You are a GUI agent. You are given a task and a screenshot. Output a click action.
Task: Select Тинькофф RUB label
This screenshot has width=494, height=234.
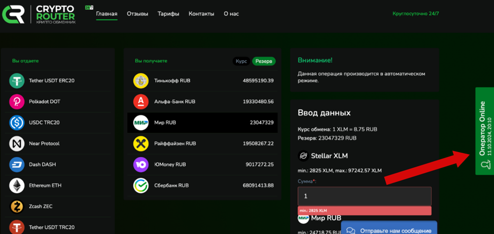pos(172,81)
